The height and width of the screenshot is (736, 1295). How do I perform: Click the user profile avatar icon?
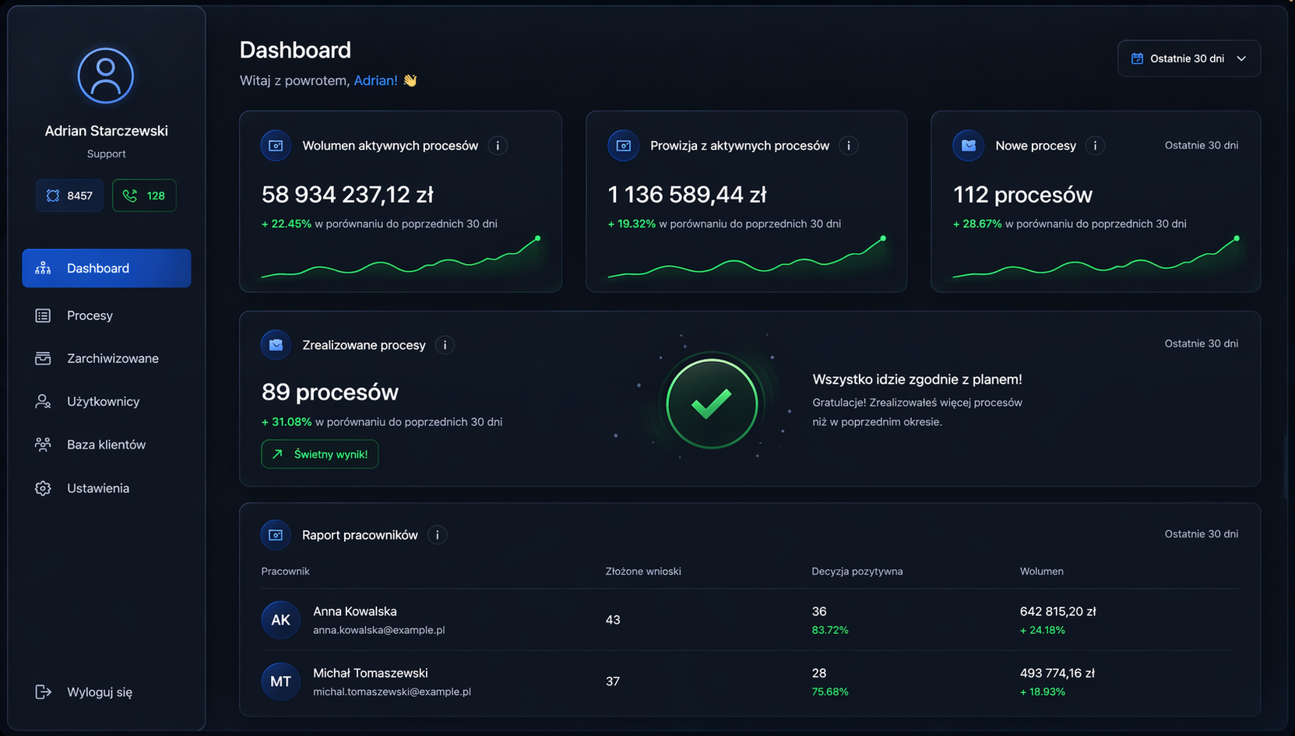(106, 76)
